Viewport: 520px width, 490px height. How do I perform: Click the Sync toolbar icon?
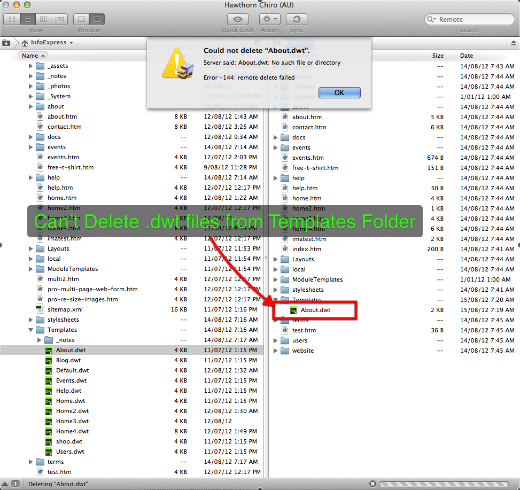tap(296, 19)
